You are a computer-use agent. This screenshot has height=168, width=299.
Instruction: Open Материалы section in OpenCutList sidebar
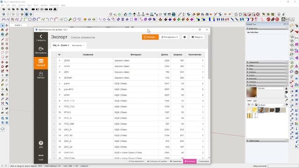pyautogui.click(x=41, y=50)
